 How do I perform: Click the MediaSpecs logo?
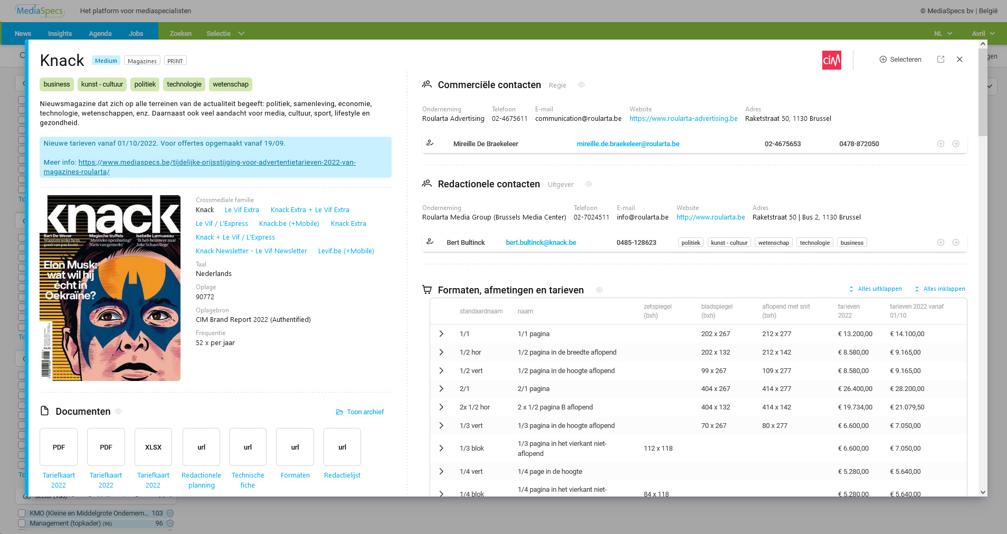(x=40, y=11)
